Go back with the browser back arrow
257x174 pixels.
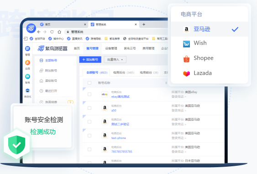tap(39, 32)
